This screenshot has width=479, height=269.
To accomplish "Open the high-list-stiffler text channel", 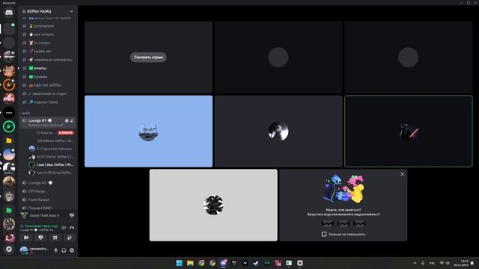I will [48, 85].
